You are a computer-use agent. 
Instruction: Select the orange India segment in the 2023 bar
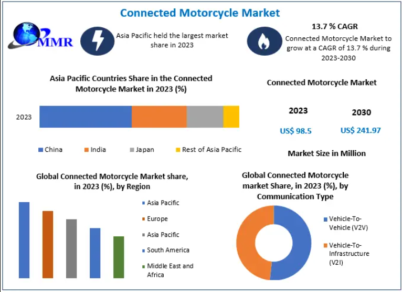click(159, 117)
